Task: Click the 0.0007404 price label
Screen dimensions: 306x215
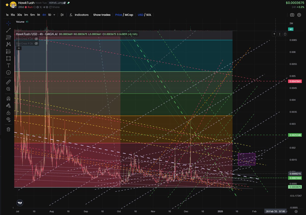Action: (295, 178)
